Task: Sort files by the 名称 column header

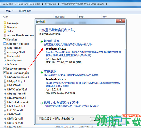Action: pyautogui.click(x=6, y=17)
